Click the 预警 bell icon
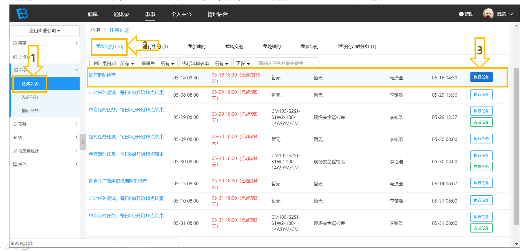Viewport: 527px width, 252px height. click(x=15, y=124)
